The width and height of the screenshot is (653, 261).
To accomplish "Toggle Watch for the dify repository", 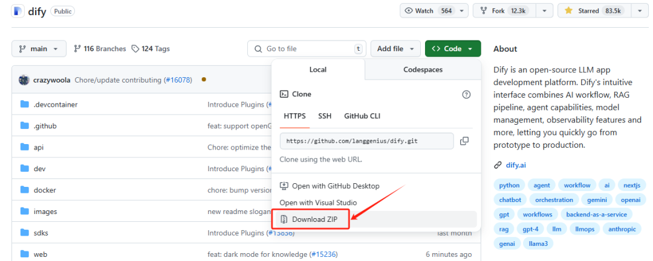I will click(428, 11).
